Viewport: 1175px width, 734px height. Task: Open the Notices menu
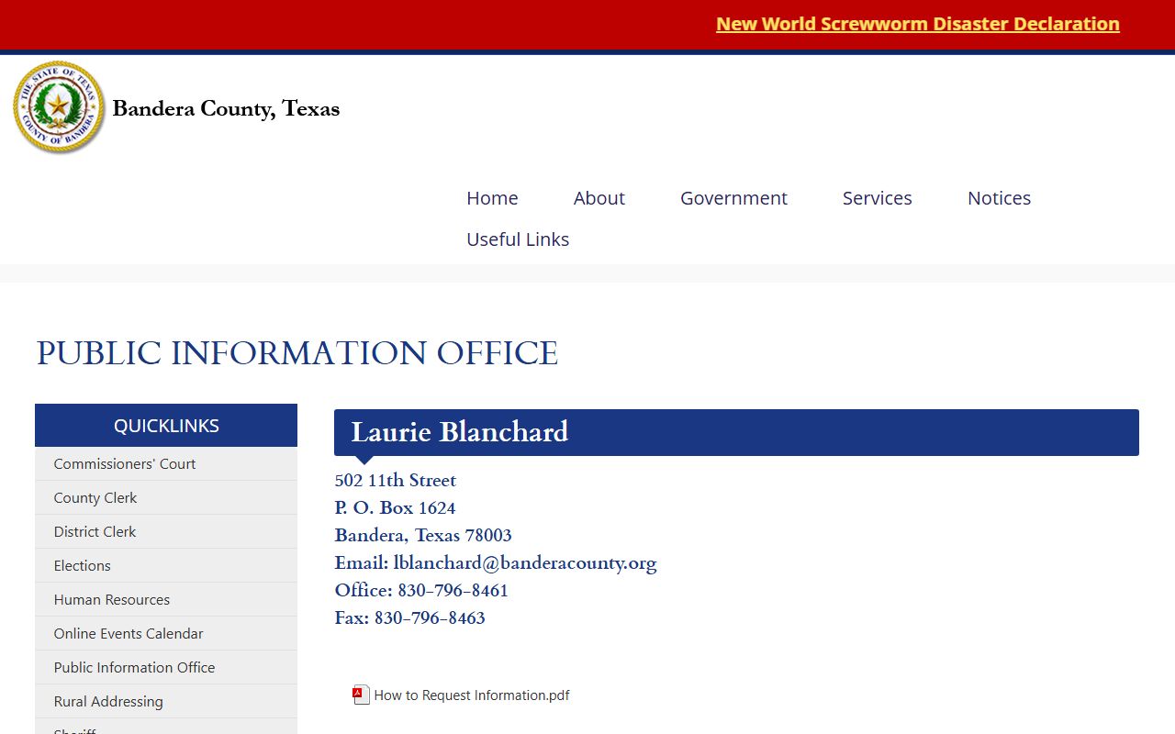pyautogui.click(x=999, y=198)
